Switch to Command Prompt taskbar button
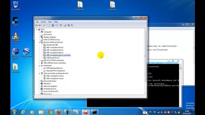Screen dimensions: 205x115 point(94,112)
